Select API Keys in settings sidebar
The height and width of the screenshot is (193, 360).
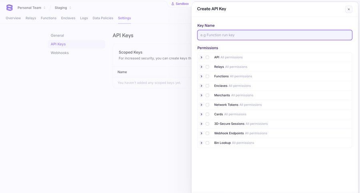tap(76, 44)
